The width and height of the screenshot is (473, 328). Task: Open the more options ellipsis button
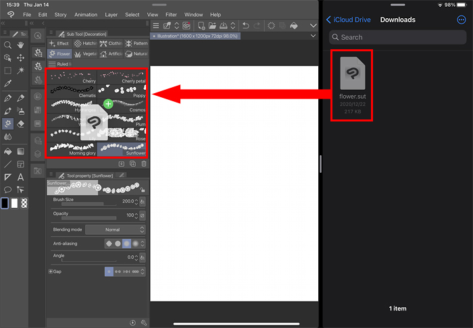click(462, 20)
